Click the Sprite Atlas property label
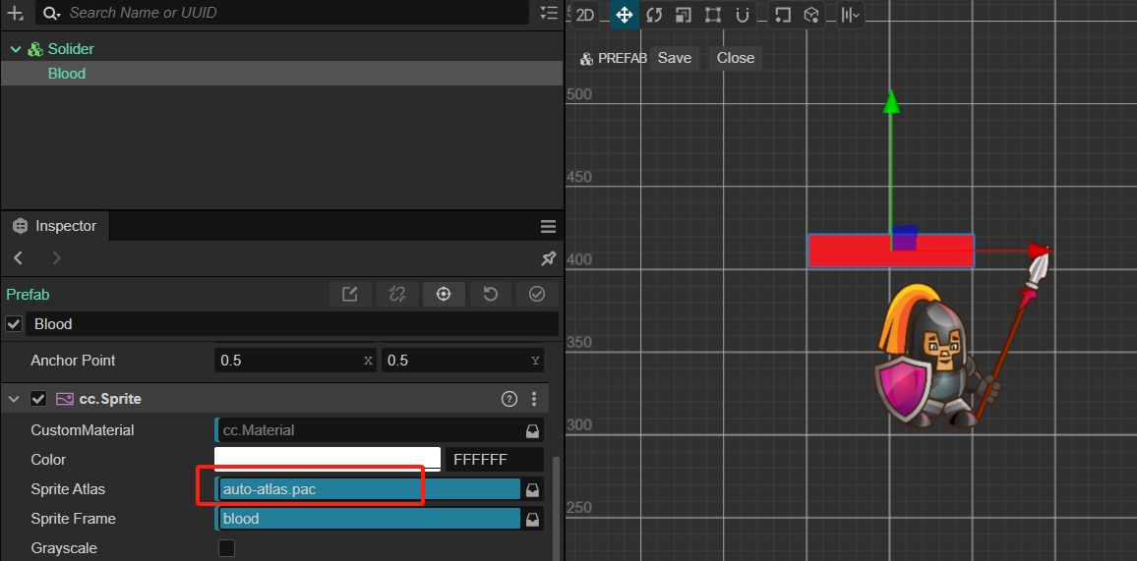 pos(68,489)
